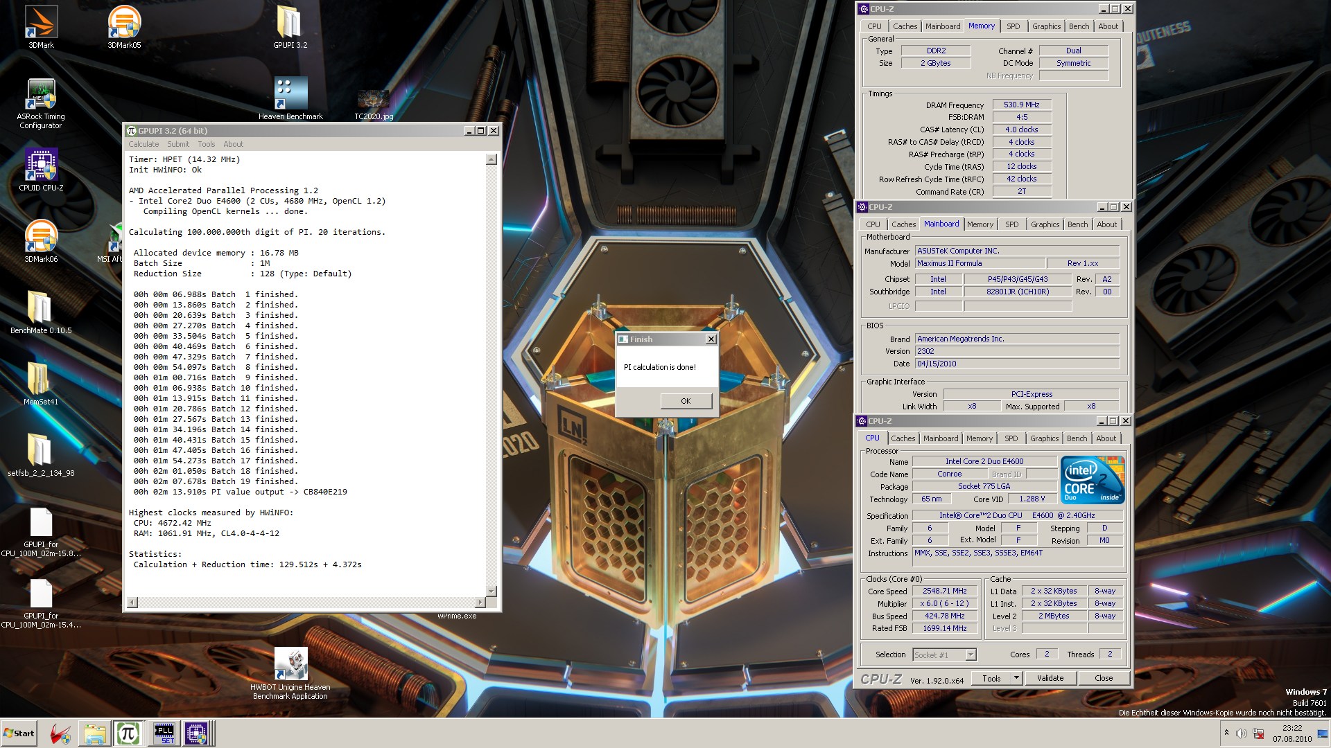Click the GPUPI horizontal scroll-right arrow
Screen dimensions: 1331x748
point(480,602)
